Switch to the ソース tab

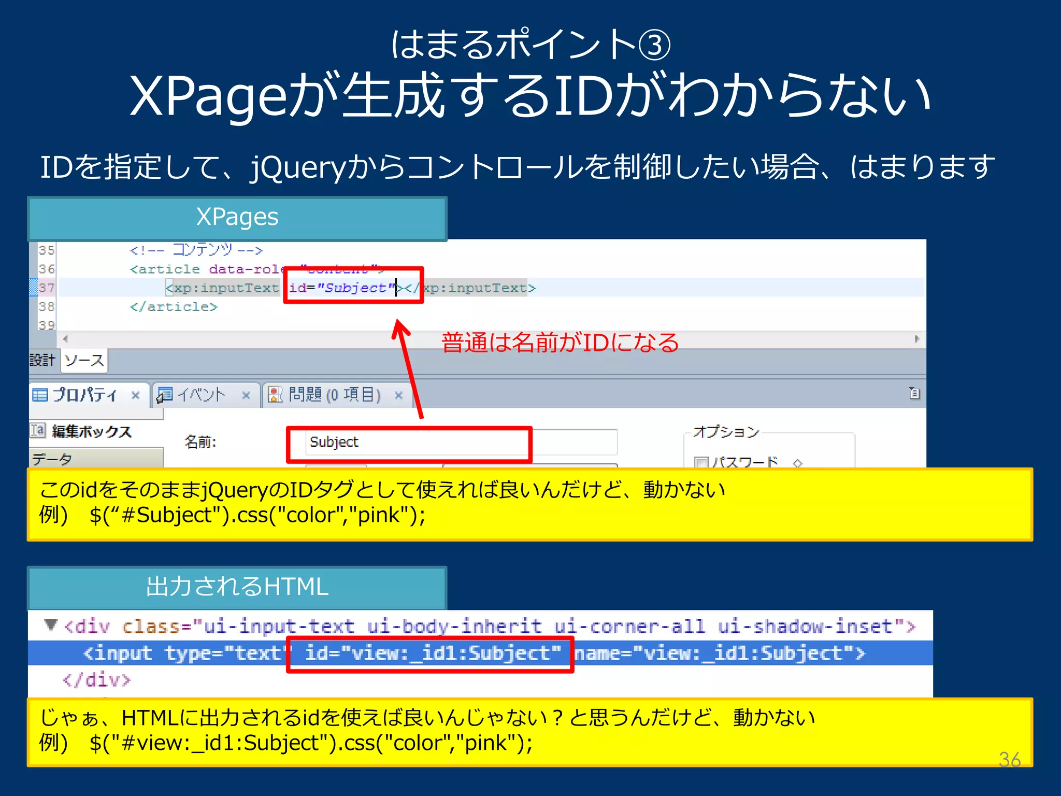pos(84,360)
